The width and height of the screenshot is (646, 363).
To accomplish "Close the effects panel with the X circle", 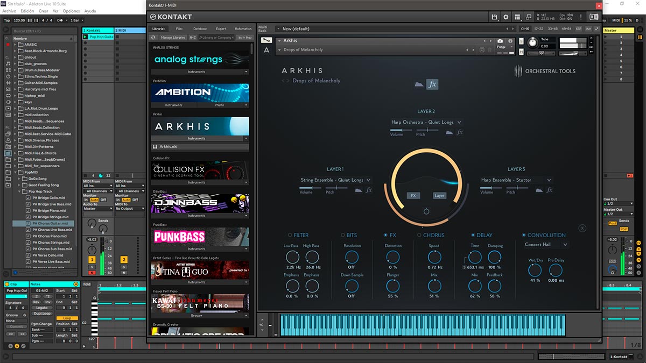I will tap(582, 228).
